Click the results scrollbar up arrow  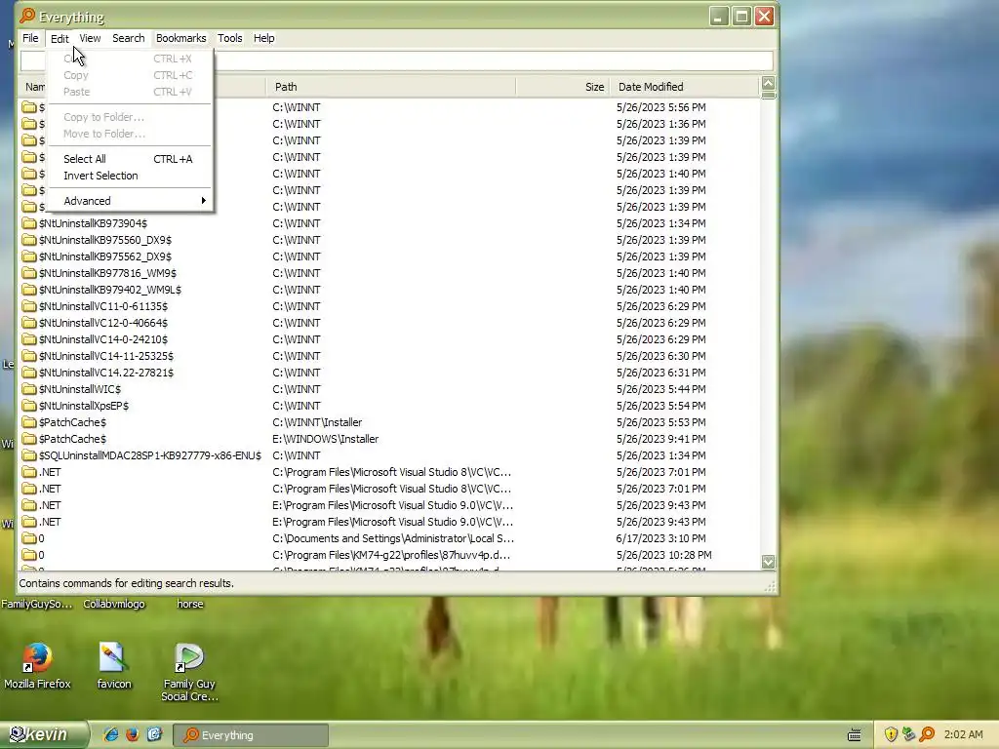(x=769, y=84)
